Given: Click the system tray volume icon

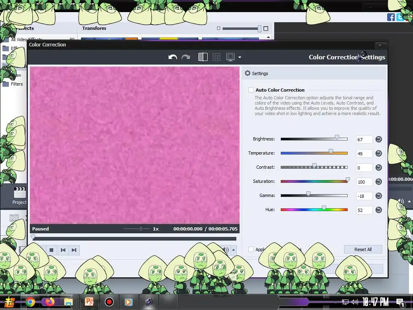Looking at the screenshot, I should [355, 302].
